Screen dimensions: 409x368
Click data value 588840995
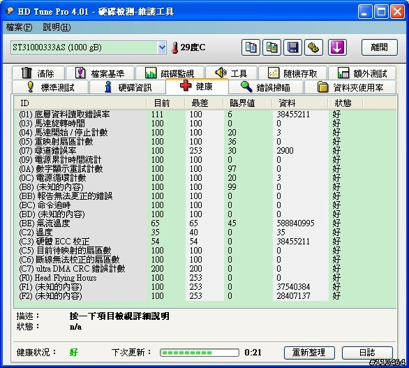coord(295,223)
